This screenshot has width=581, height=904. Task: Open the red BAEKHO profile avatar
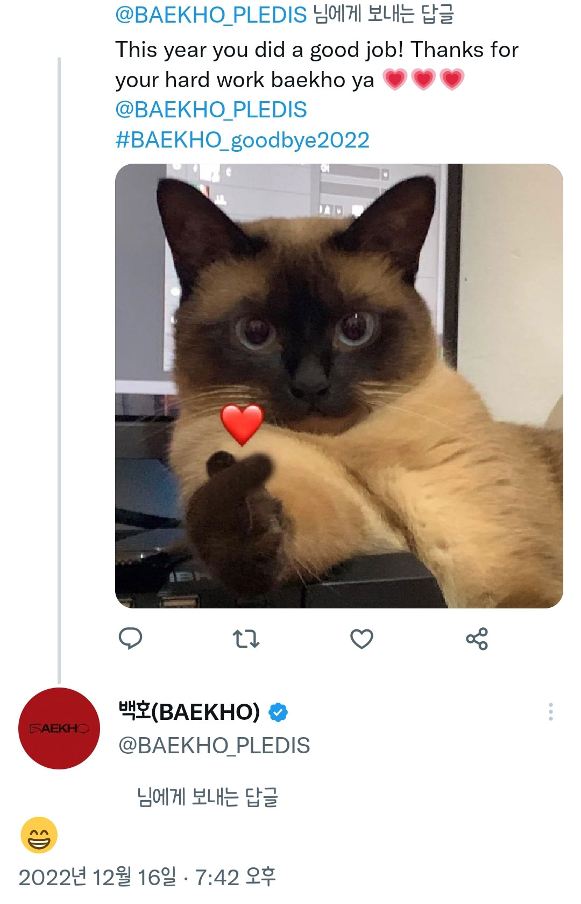[x=59, y=728]
